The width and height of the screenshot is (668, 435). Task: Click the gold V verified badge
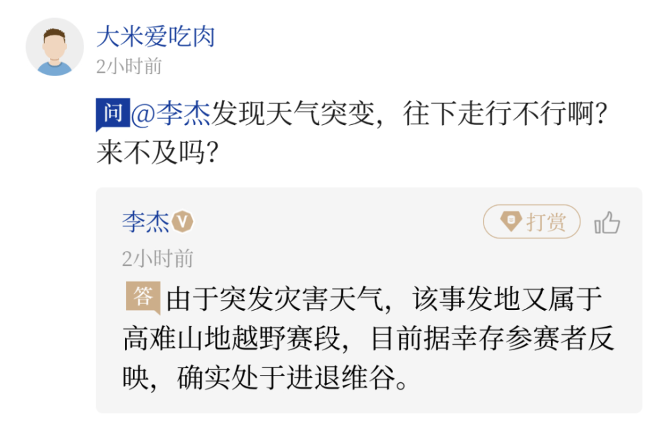183,221
